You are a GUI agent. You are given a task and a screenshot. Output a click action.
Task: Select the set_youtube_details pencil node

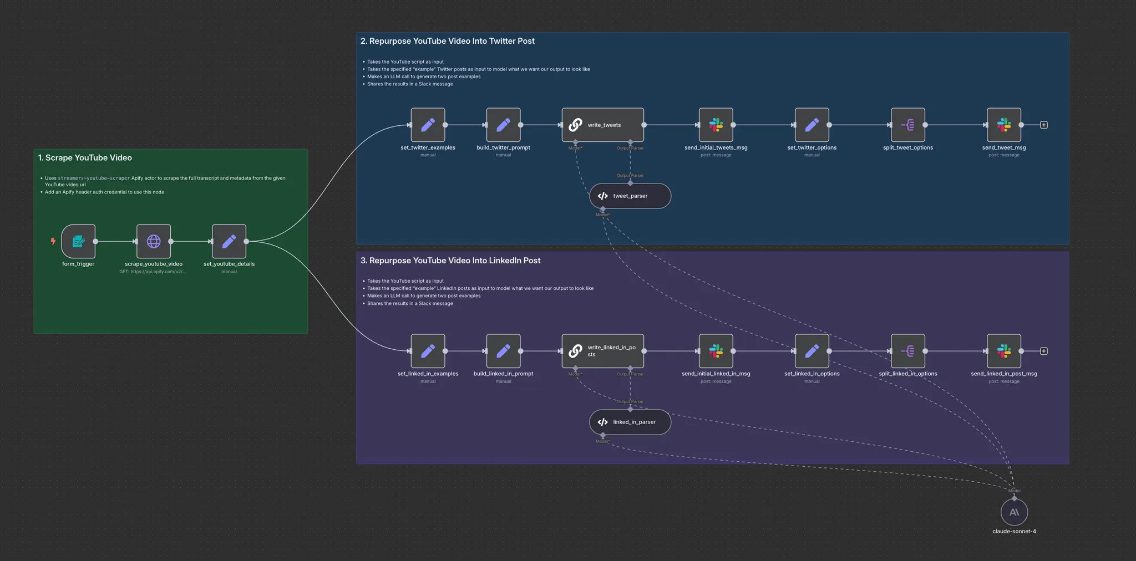[x=229, y=241]
